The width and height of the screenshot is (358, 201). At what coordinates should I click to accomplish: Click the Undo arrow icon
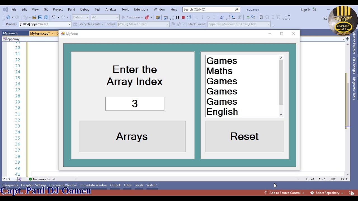pos(54,17)
